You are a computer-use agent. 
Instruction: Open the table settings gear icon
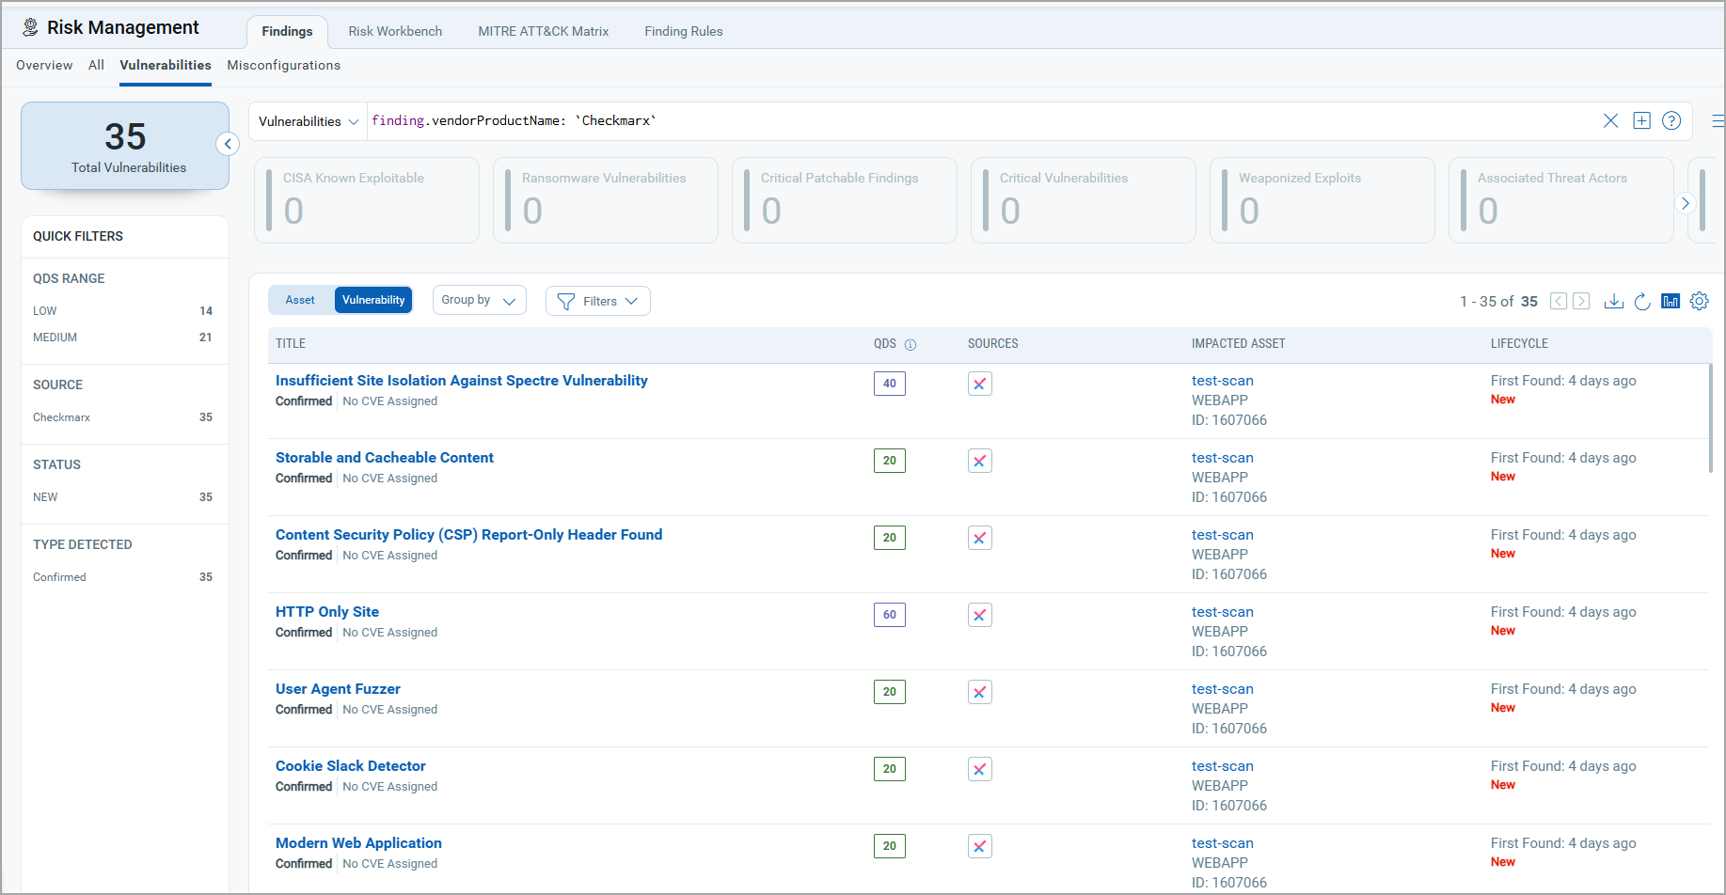pos(1699,301)
